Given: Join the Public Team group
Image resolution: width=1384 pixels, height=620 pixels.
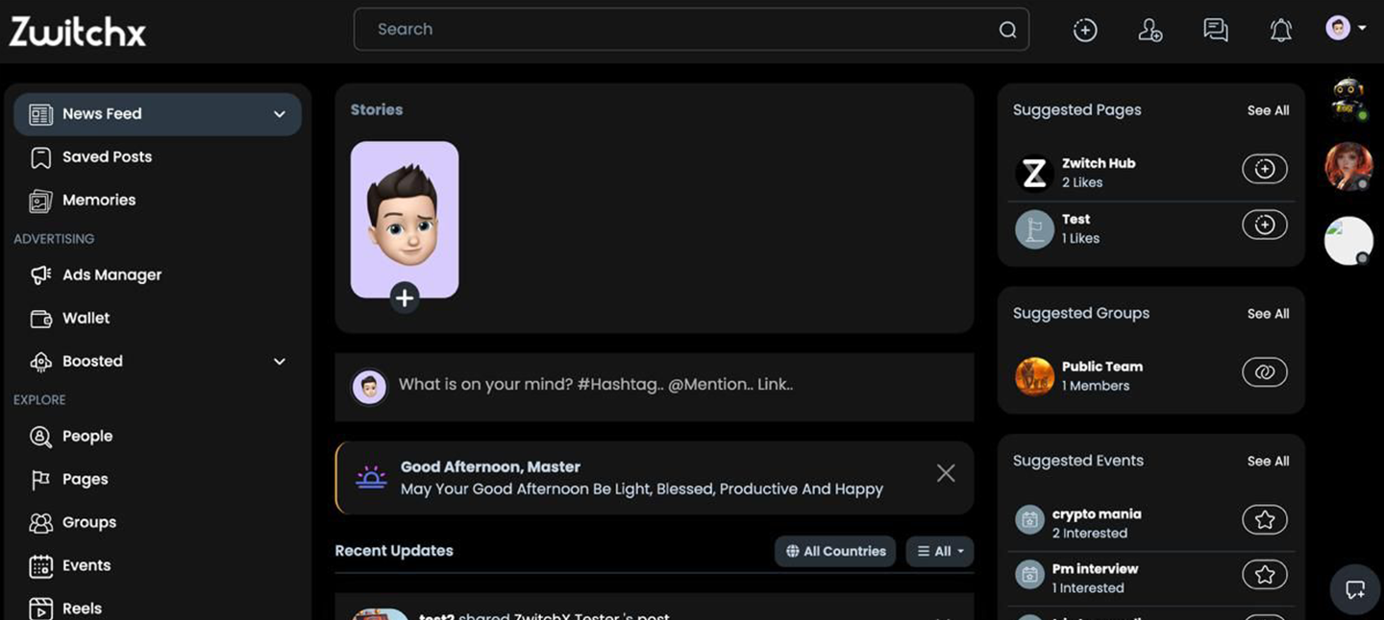Looking at the screenshot, I should pos(1264,372).
